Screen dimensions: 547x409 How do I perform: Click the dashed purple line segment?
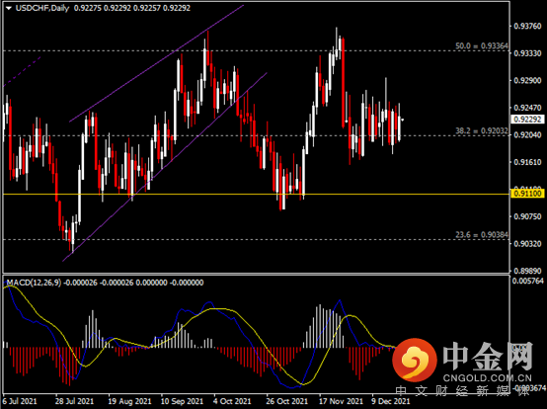[x=22, y=71]
